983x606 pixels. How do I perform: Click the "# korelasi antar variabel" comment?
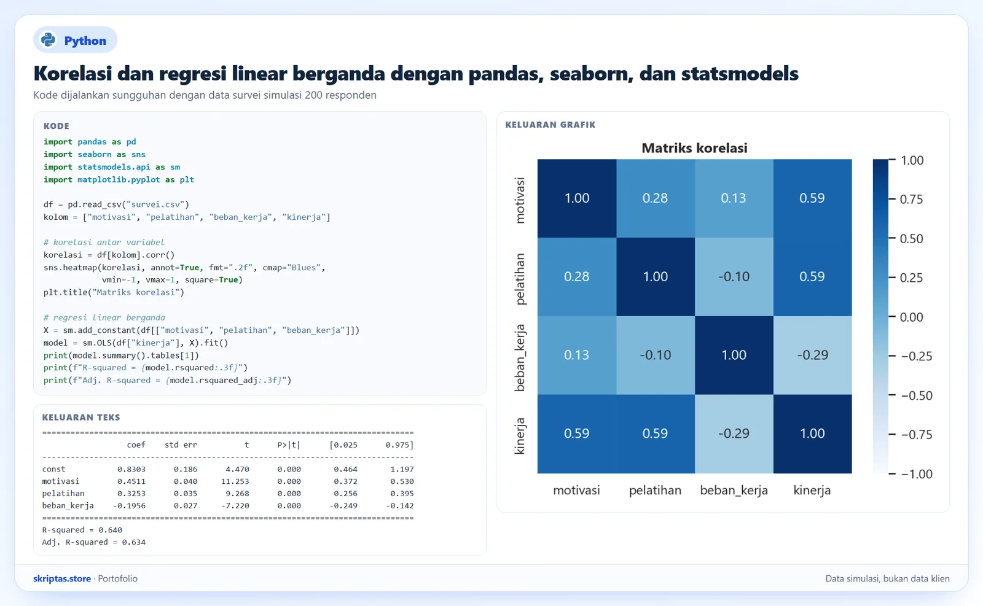[104, 242]
